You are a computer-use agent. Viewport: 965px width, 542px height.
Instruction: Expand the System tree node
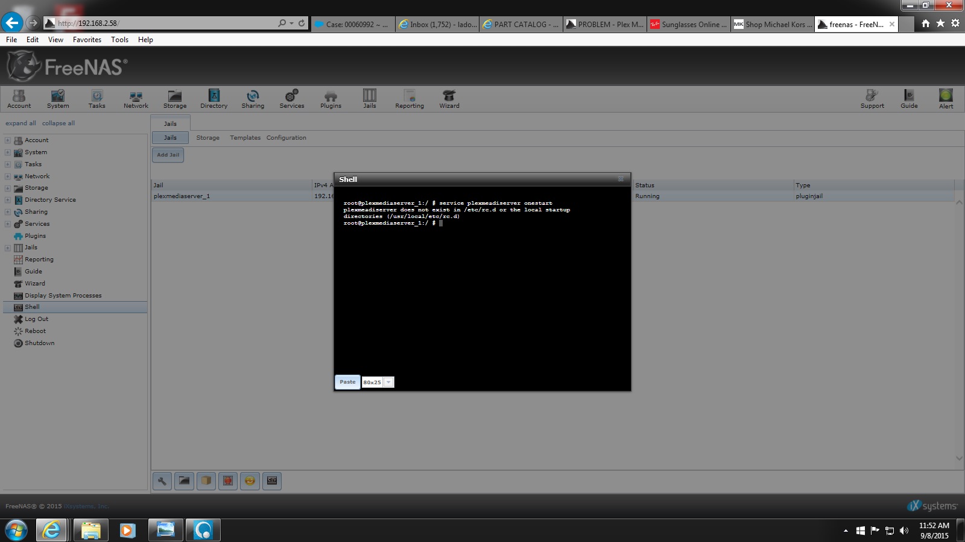(7, 152)
